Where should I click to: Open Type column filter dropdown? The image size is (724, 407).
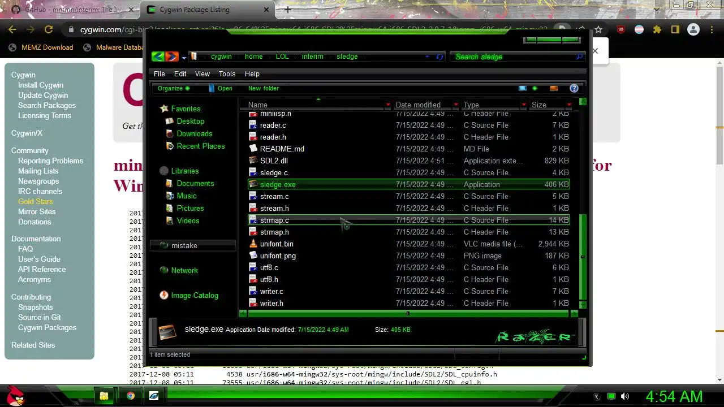click(524, 105)
